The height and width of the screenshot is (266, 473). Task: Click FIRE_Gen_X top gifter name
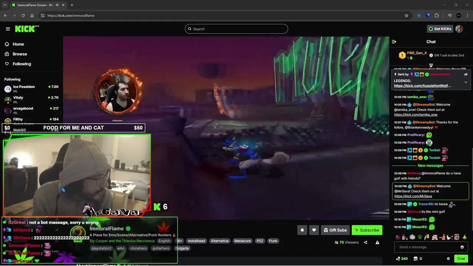[x=417, y=53]
